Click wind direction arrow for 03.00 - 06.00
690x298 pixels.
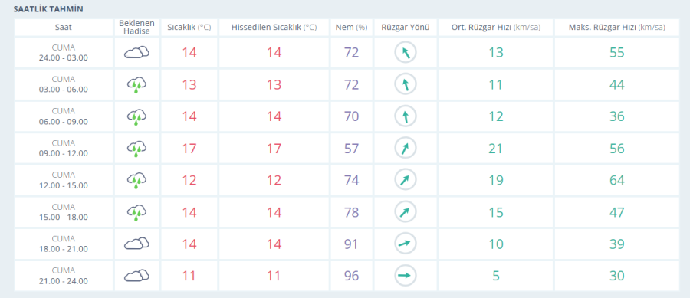(406, 85)
